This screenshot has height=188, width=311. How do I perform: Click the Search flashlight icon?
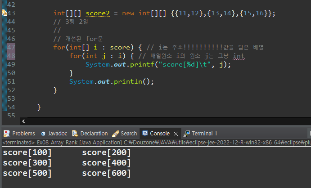point(115,134)
